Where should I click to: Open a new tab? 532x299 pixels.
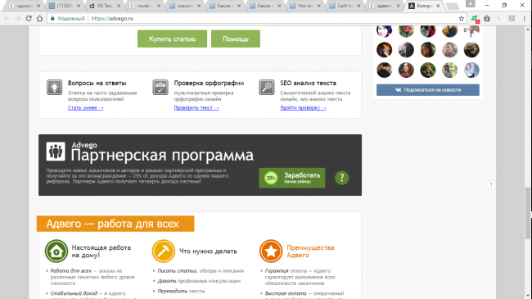tap(453, 6)
